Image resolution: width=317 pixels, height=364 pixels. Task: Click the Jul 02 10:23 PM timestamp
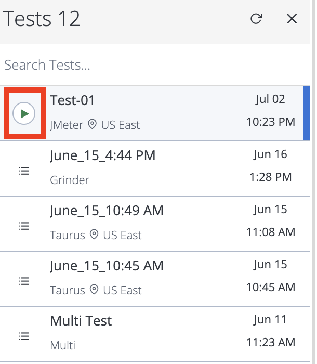coord(271,110)
